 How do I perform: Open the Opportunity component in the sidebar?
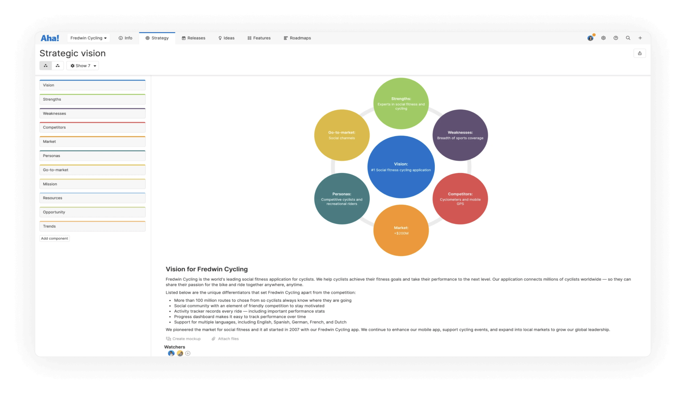[92, 212]
